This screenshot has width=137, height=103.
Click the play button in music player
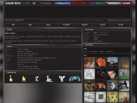[x=8, y=20]
